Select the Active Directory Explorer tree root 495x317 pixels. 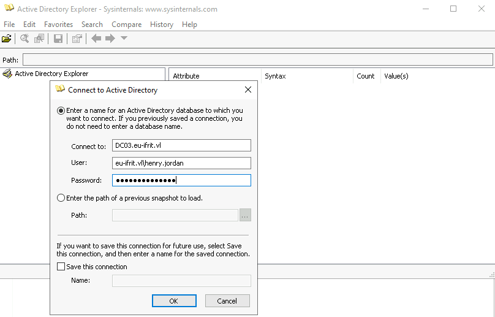[51, 74]
